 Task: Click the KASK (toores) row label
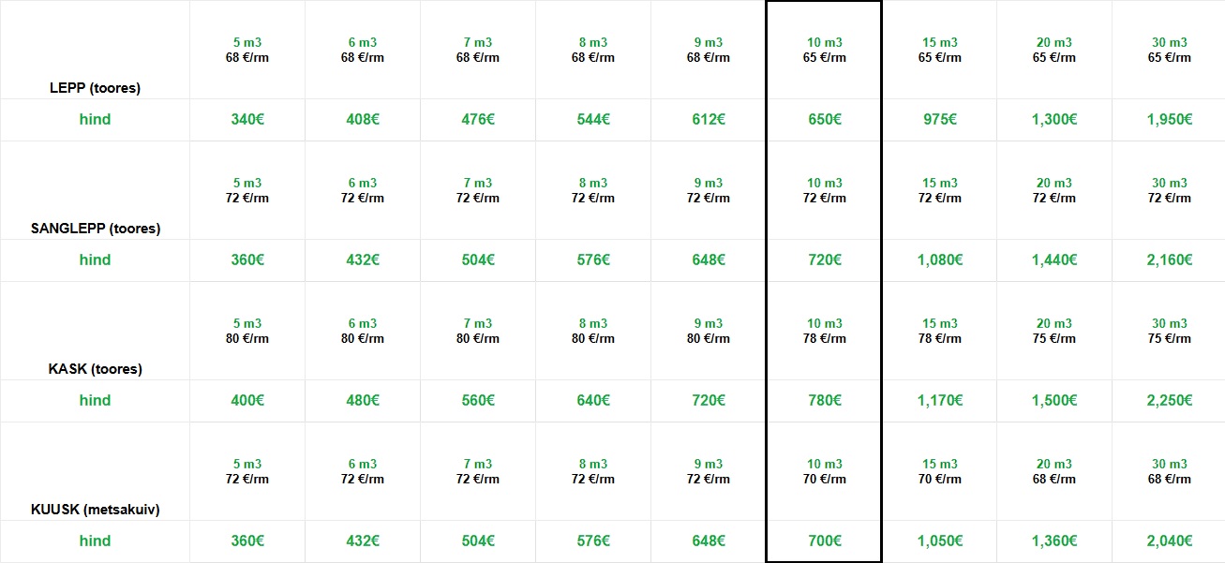click(95, 369)
